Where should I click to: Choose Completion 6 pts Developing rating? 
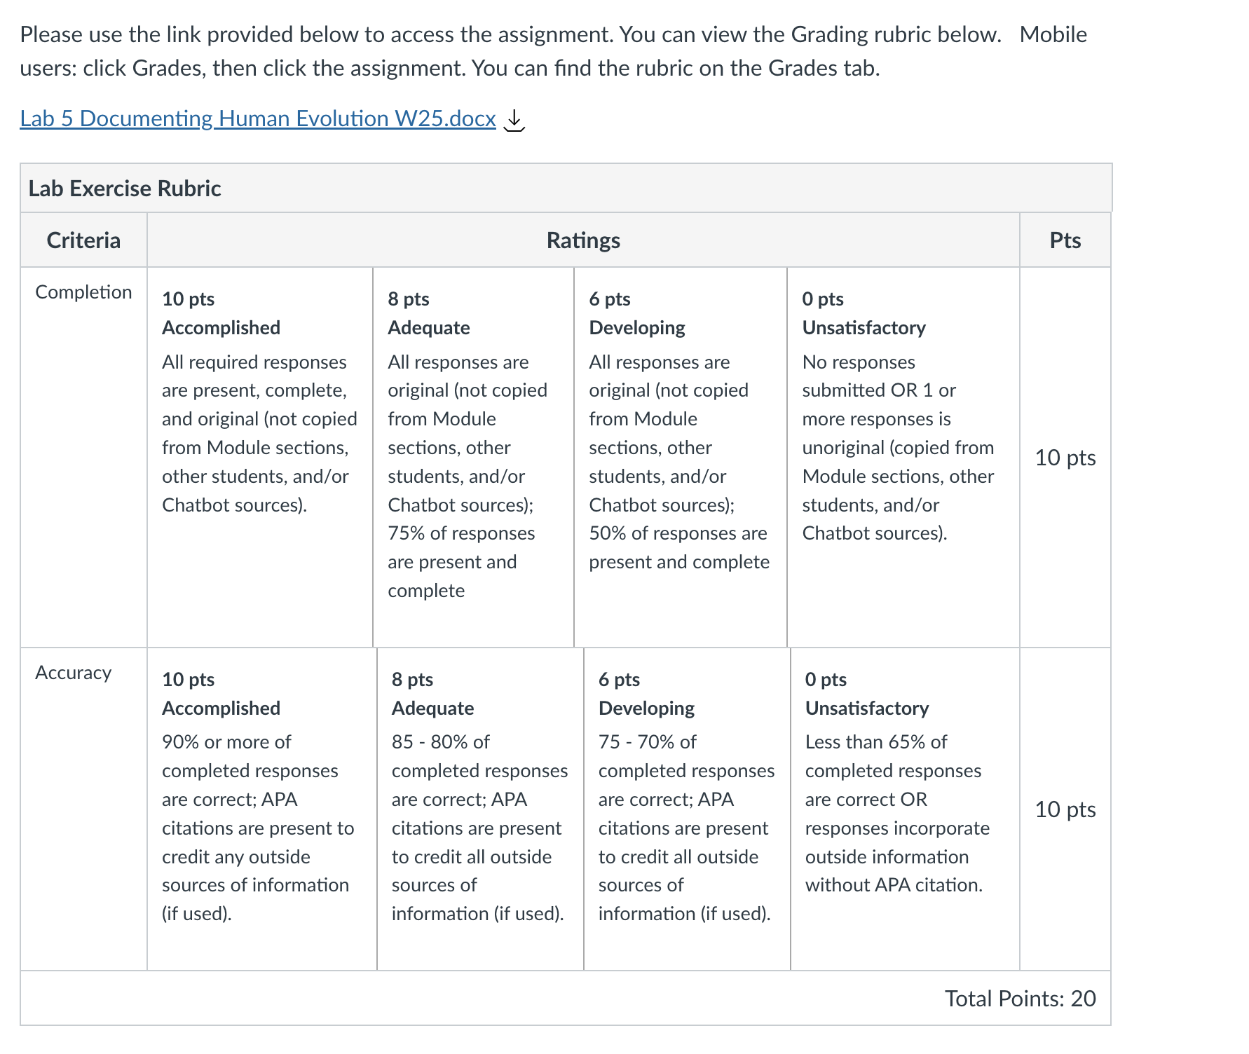point(681,457)
